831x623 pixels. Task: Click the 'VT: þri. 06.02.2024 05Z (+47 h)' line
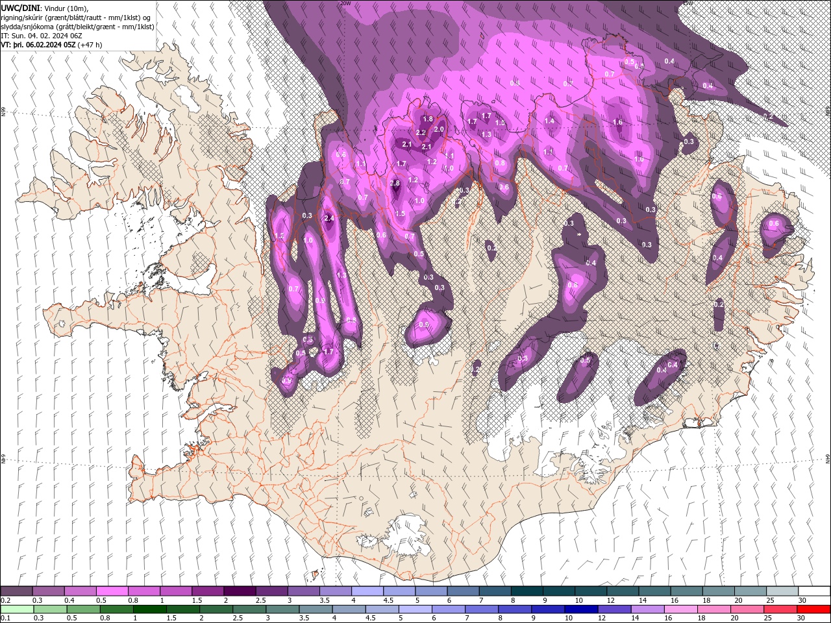(53, 45)
